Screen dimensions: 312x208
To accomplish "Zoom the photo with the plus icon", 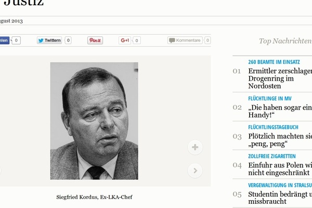I will click(x=195, y=147).
